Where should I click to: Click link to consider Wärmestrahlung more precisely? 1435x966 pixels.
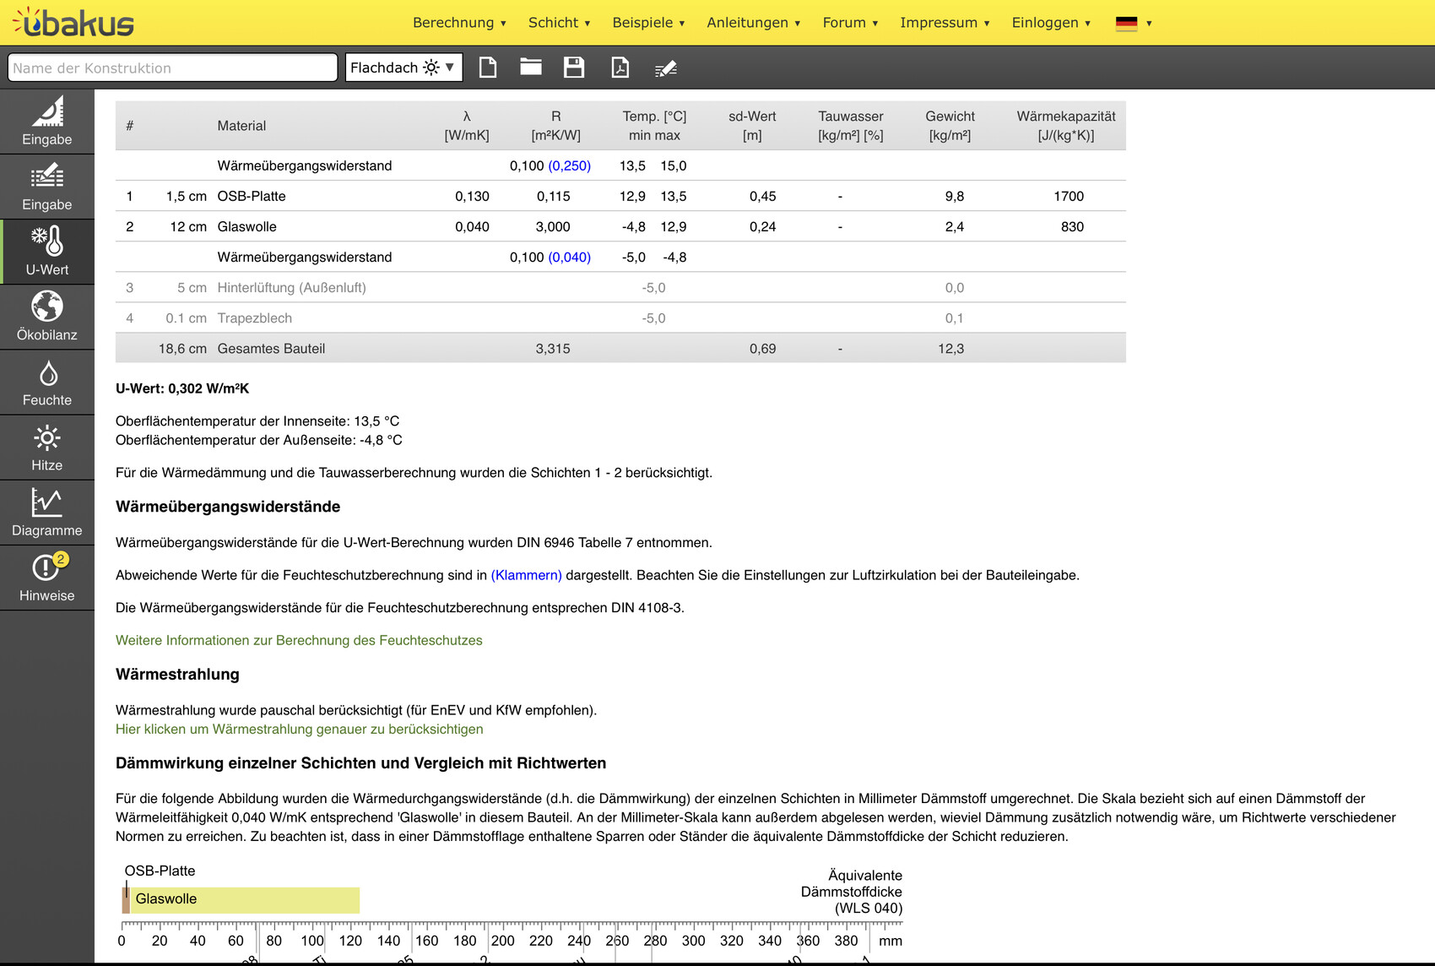(x=299, y=729)
